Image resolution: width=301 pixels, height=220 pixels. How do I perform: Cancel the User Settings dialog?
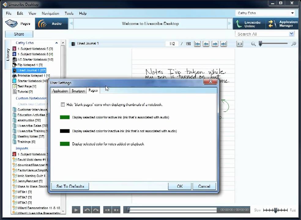[x=204, y=186]
